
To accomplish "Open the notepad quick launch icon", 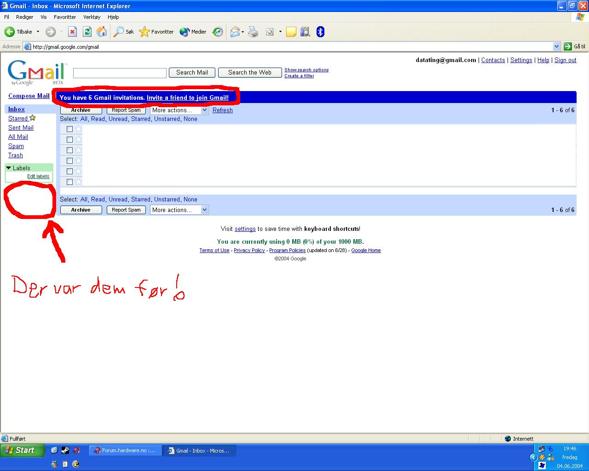I will coord(65,464).
